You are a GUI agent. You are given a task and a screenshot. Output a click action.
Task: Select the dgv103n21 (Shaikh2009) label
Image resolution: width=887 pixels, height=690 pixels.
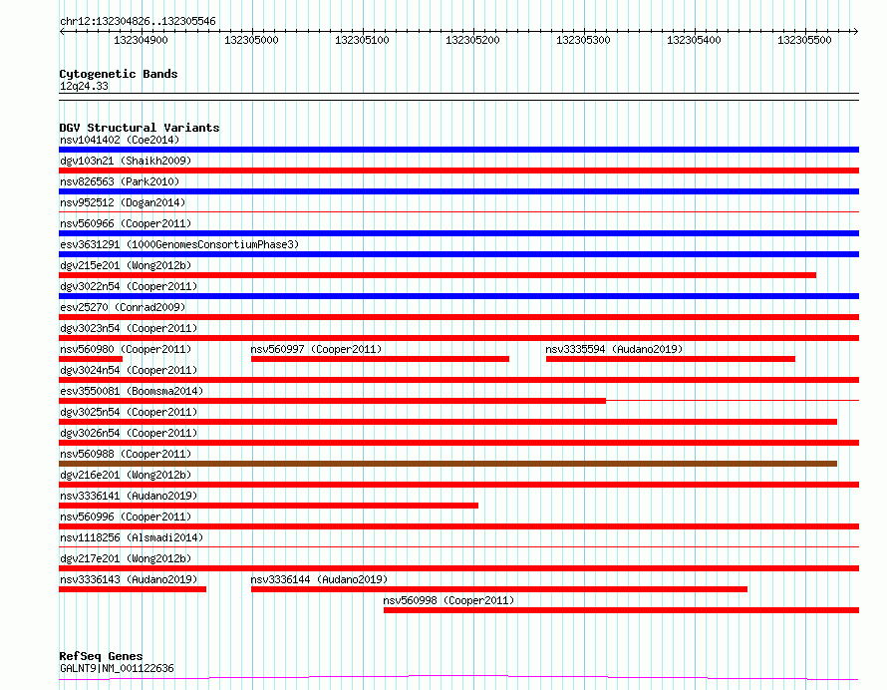coord(126,161)
